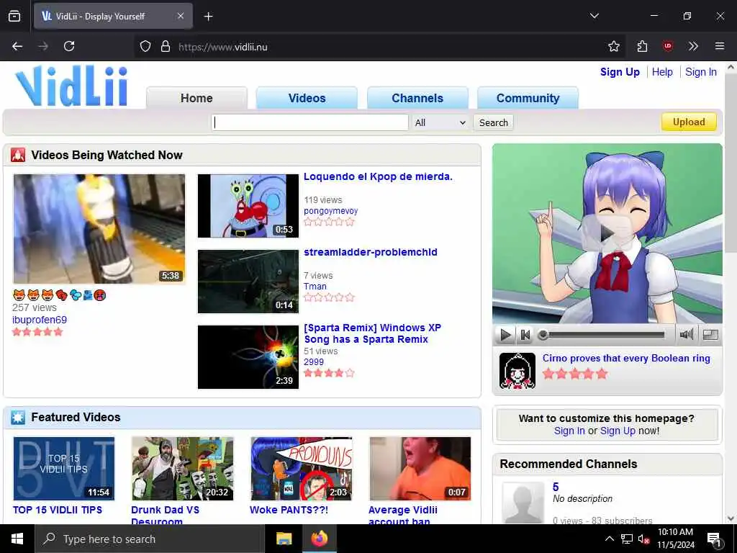Screen dimensions: 737x553
Task: Open the All search category dropdown
Action: pos(440,122)
